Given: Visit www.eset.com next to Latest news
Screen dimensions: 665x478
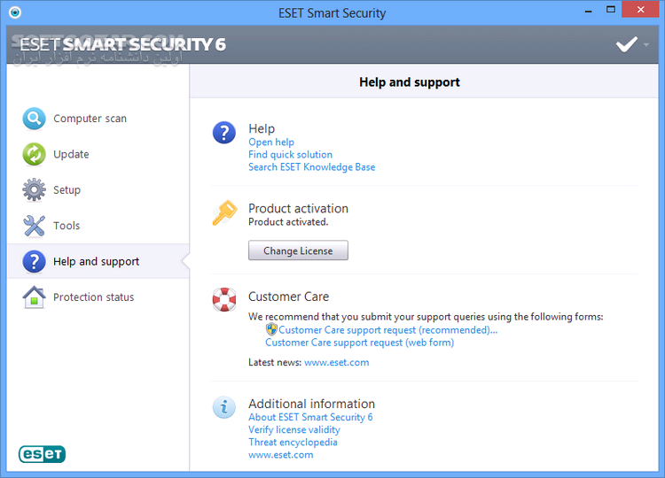Looking at the screenshot, I should (337, 362).
